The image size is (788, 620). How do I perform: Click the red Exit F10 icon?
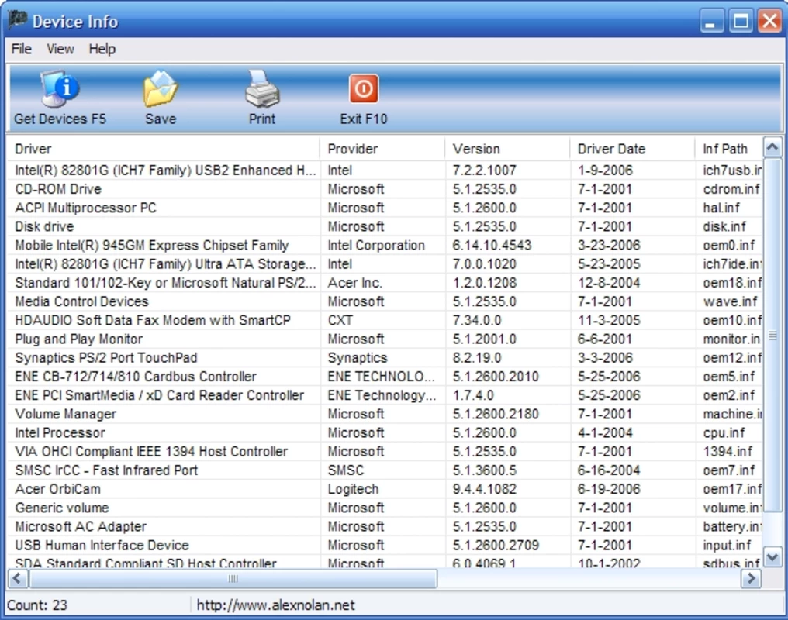pyautogui.click(x=363, y=88)
